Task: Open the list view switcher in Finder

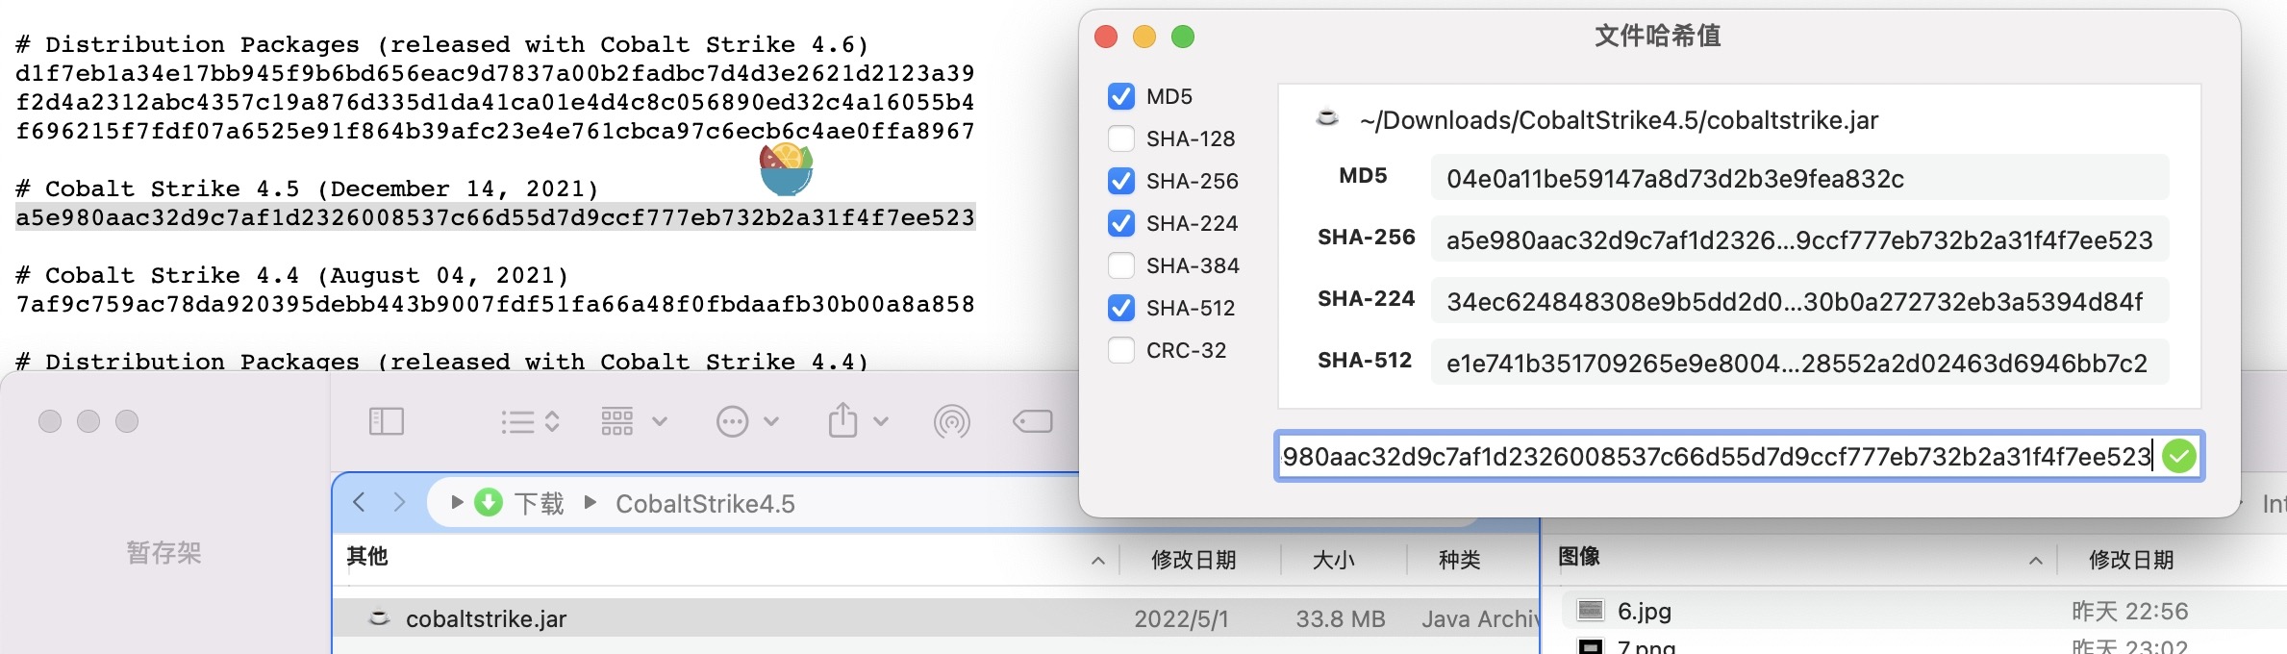Action: tap(530, 421)
